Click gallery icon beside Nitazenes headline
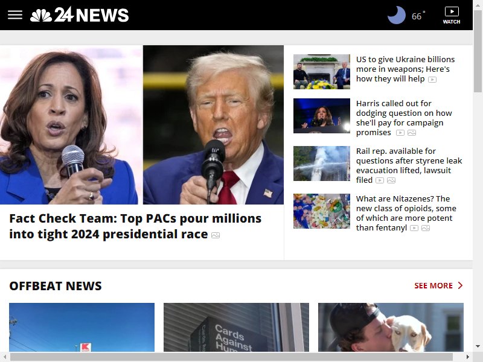 click(426, 228)
